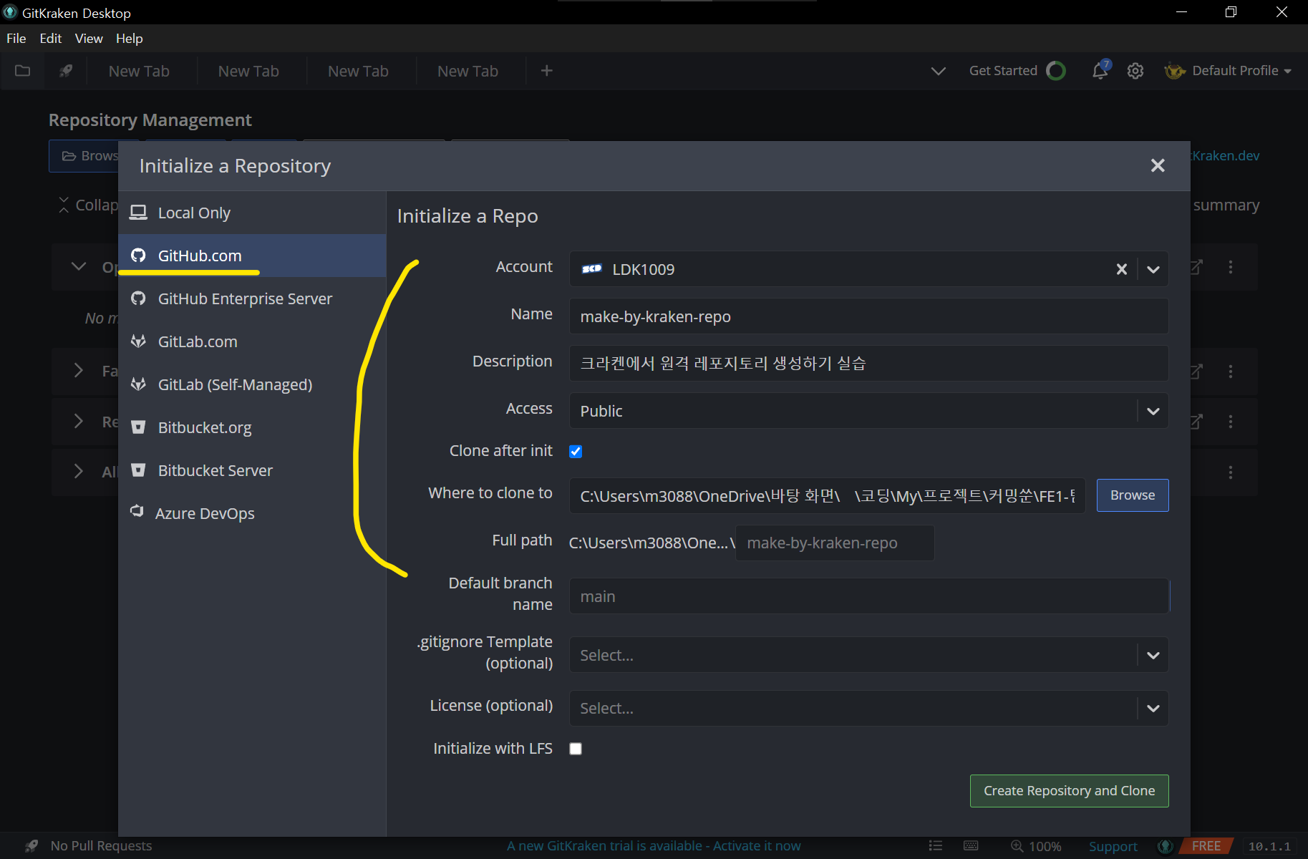The width and height of the screenshot is (1308, 859).
Task: Select GitLab.com integration
Action: point(252,341)
